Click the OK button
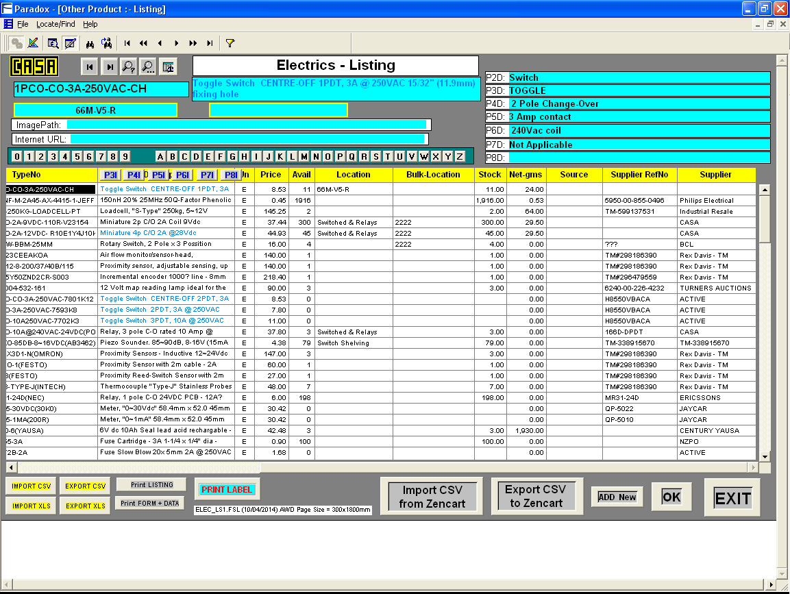Screen dimensions: 790x594 point(671,497)
